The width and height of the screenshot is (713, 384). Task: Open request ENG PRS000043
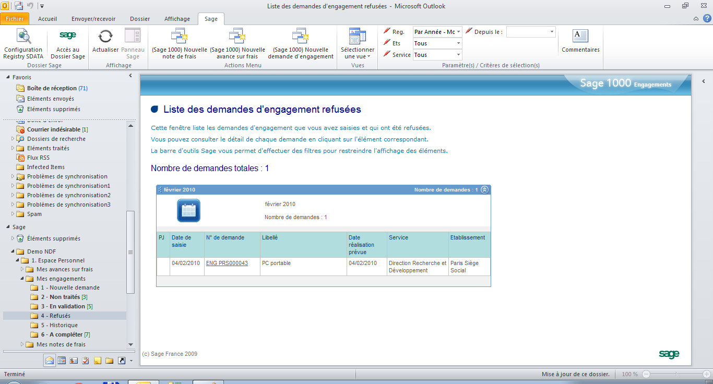[227, 263]
